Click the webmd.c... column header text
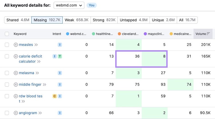 [x=78, y=34]
